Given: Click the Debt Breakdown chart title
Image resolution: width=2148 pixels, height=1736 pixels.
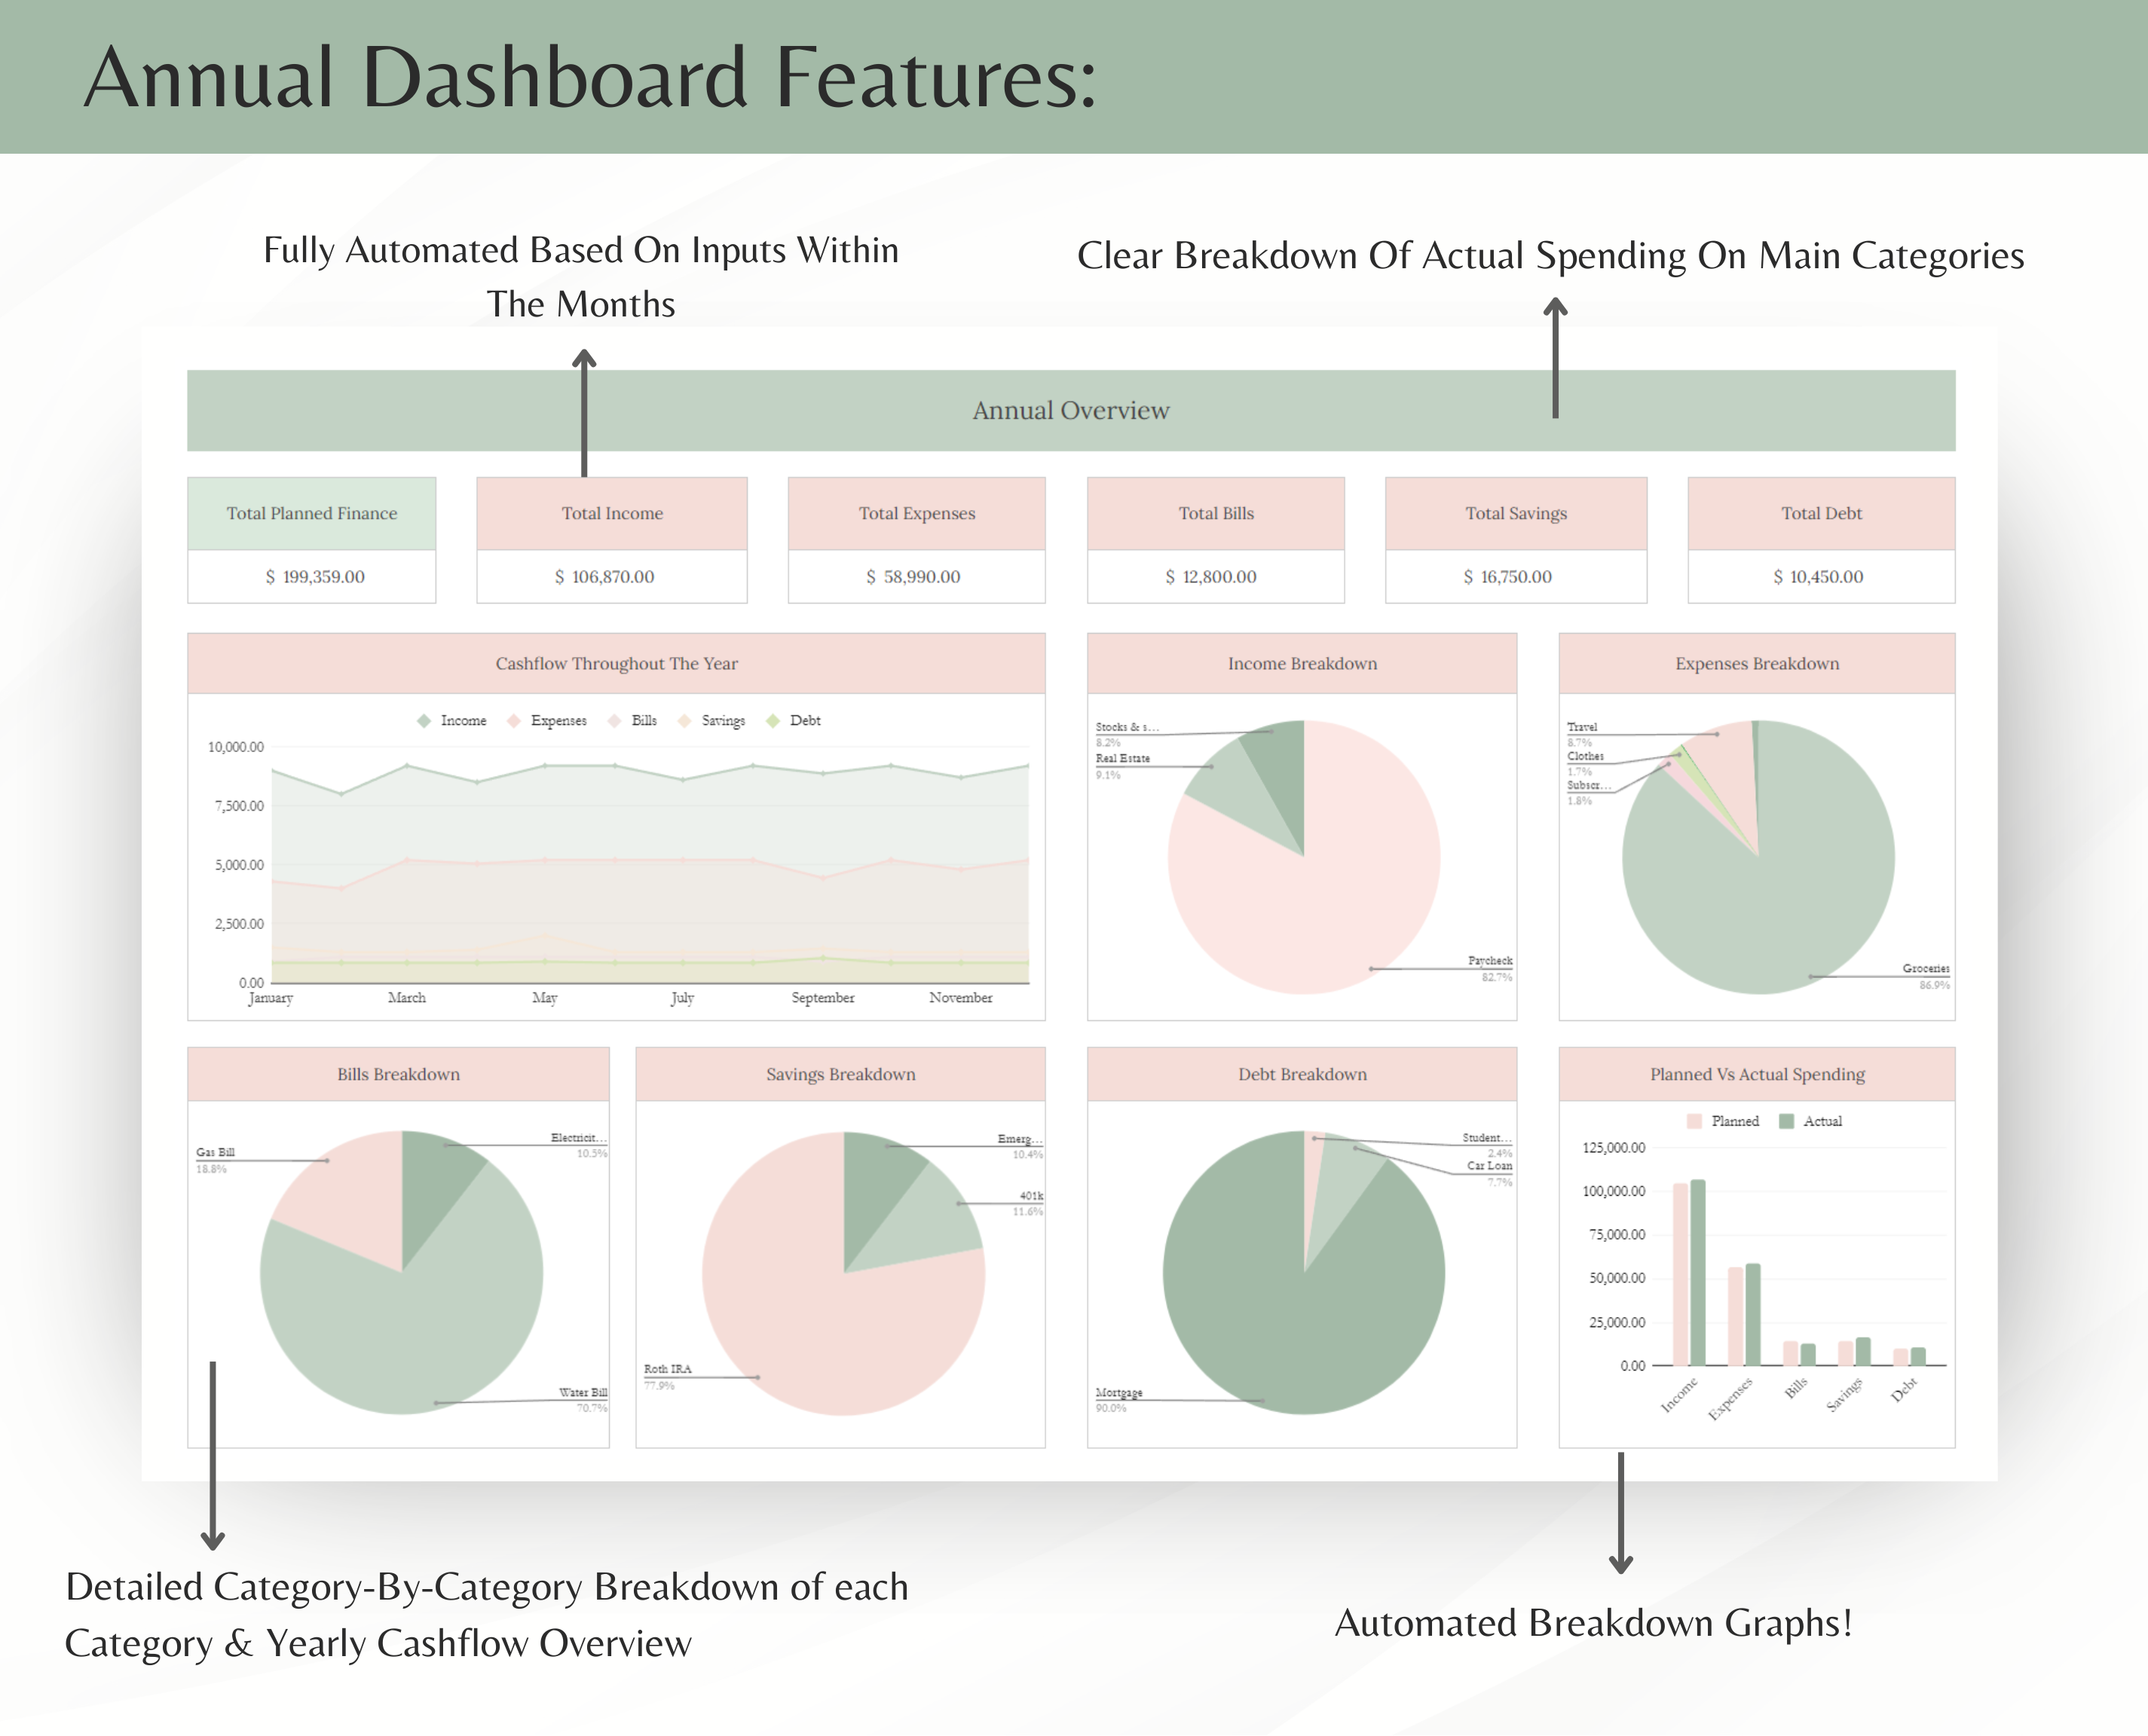Looking at the screenshot, I should (x=1302, y=1074).
